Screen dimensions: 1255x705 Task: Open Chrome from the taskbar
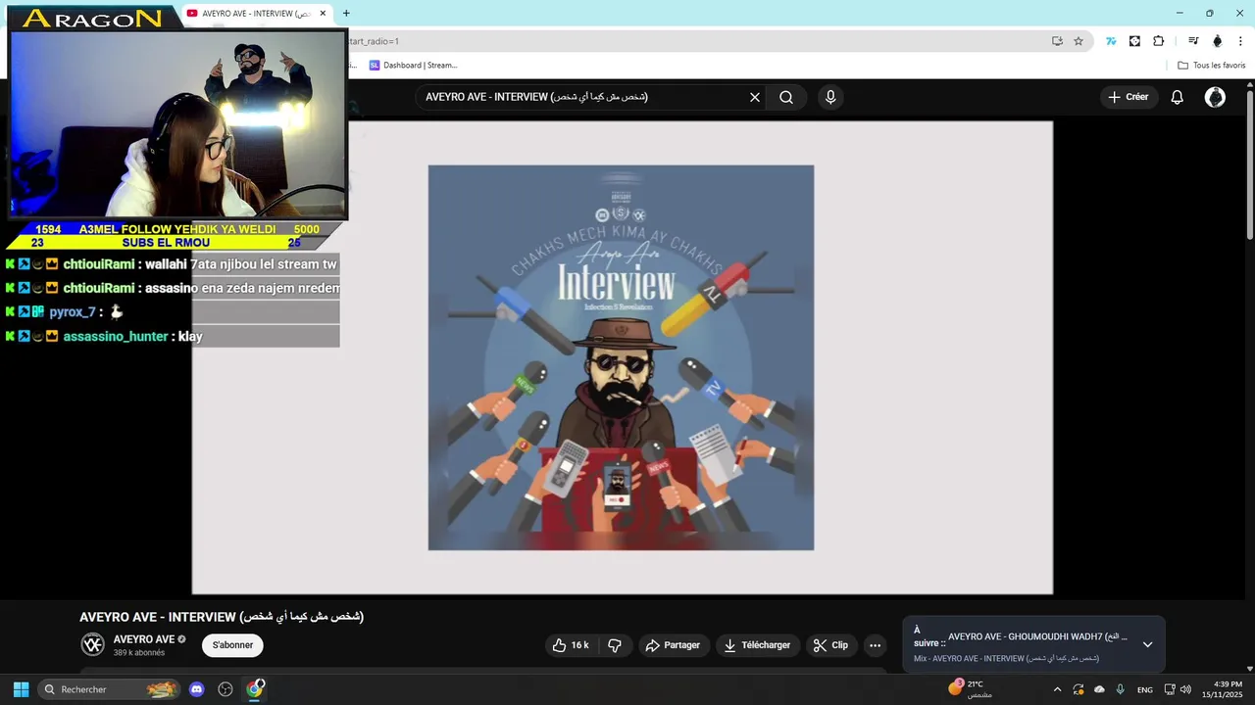click(255, 689)
